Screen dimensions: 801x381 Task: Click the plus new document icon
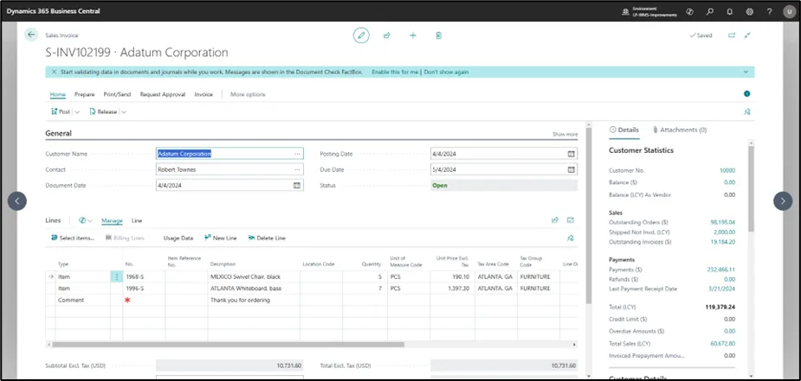(x=413, y=35)
